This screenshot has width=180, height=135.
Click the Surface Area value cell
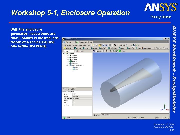(82, 98)
